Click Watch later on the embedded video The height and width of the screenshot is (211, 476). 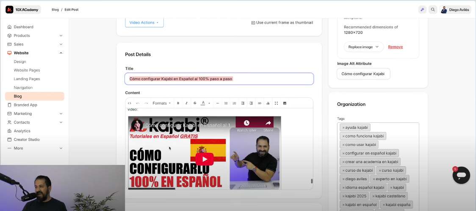(x=246, y=125)
